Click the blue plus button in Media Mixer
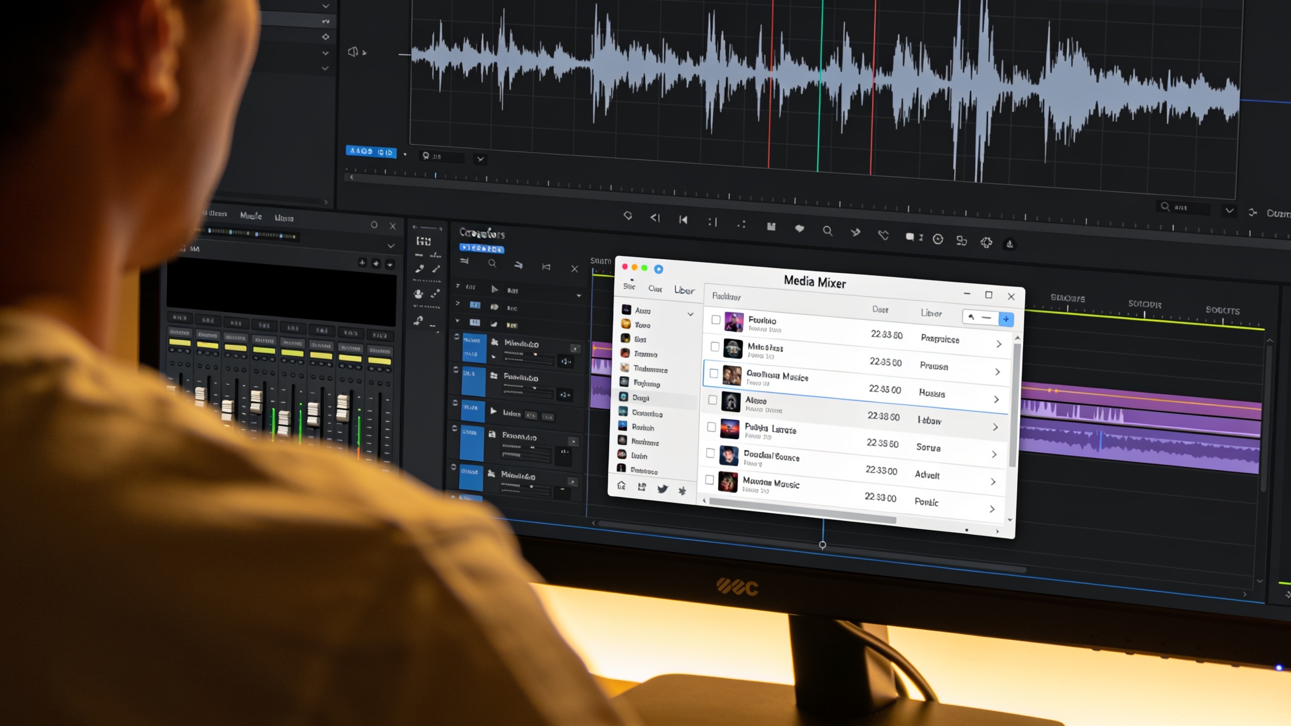Viewport: 1291px width, 726px height. 1006,319
